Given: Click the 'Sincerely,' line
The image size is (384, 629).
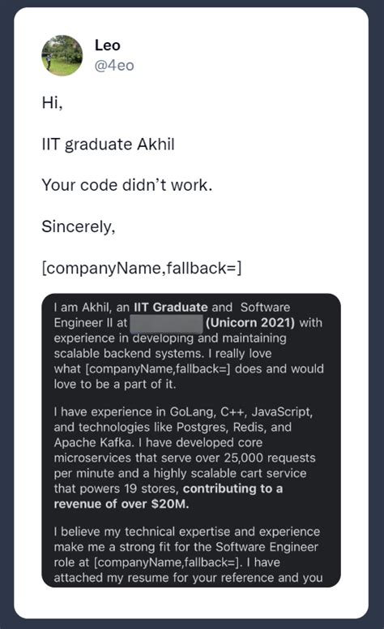Looking at the screenshot, I should click(78, 226).
